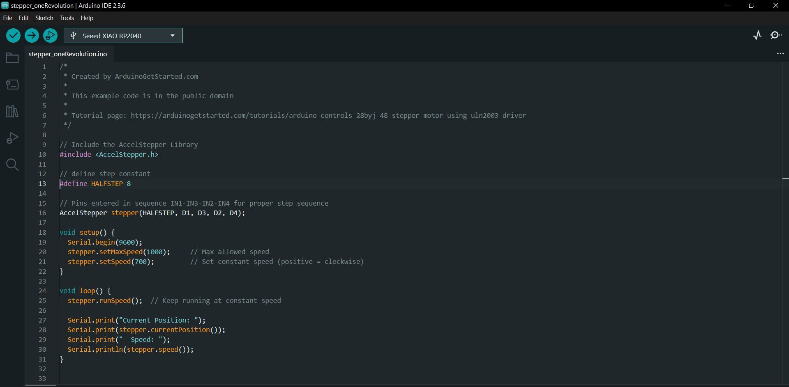Open the Edit menu
This screenshot has width=789, height=387.
[x=23, y=18]
